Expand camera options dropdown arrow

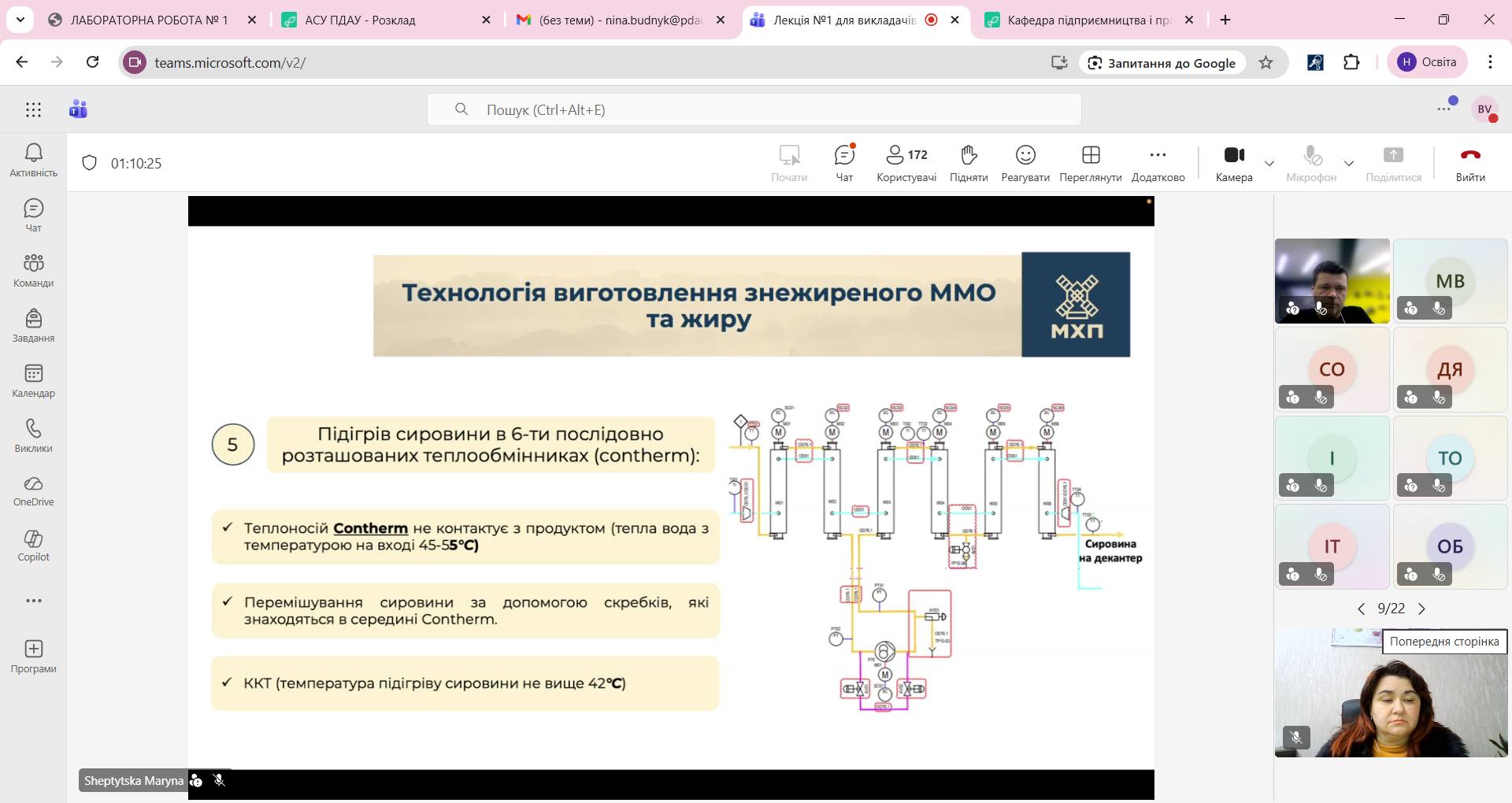point(1269,163)
